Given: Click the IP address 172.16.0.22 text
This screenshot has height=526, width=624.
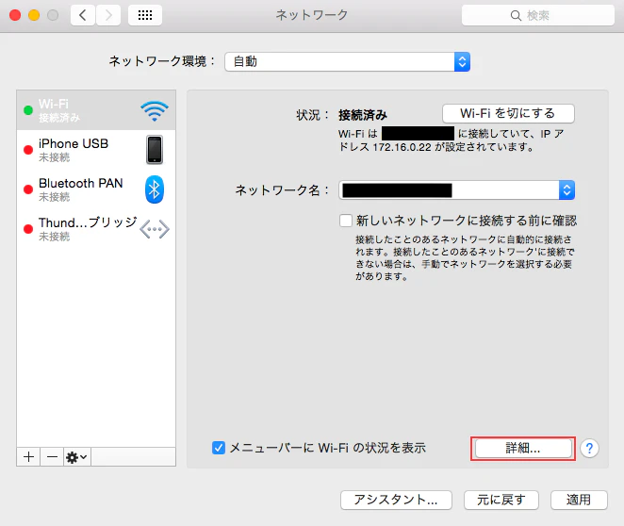Looking at the screenshot, I should [402, 147].
